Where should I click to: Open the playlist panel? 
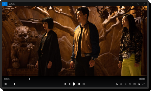click(x=125, y=84)
